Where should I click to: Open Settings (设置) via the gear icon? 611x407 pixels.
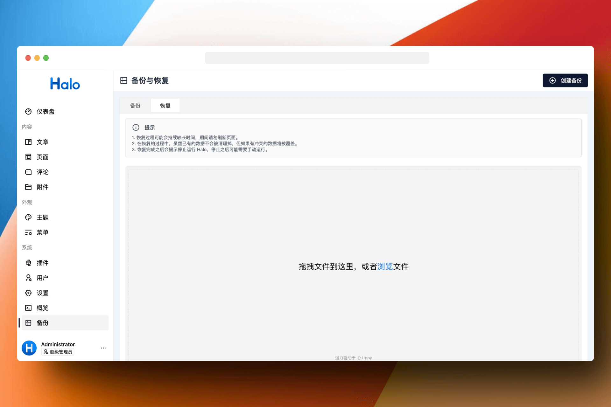tap(28, 293)
